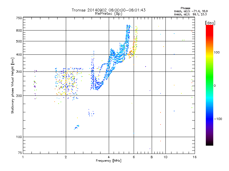Click the 'mean, sd,X: 96.1, 23.3' statistics line
Viewport: 229px width, 171px height.
(x=190, y=14)
